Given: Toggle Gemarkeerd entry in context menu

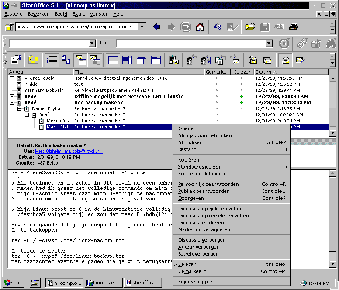Looking at the screenshot, I should click(x=232, y=271).
